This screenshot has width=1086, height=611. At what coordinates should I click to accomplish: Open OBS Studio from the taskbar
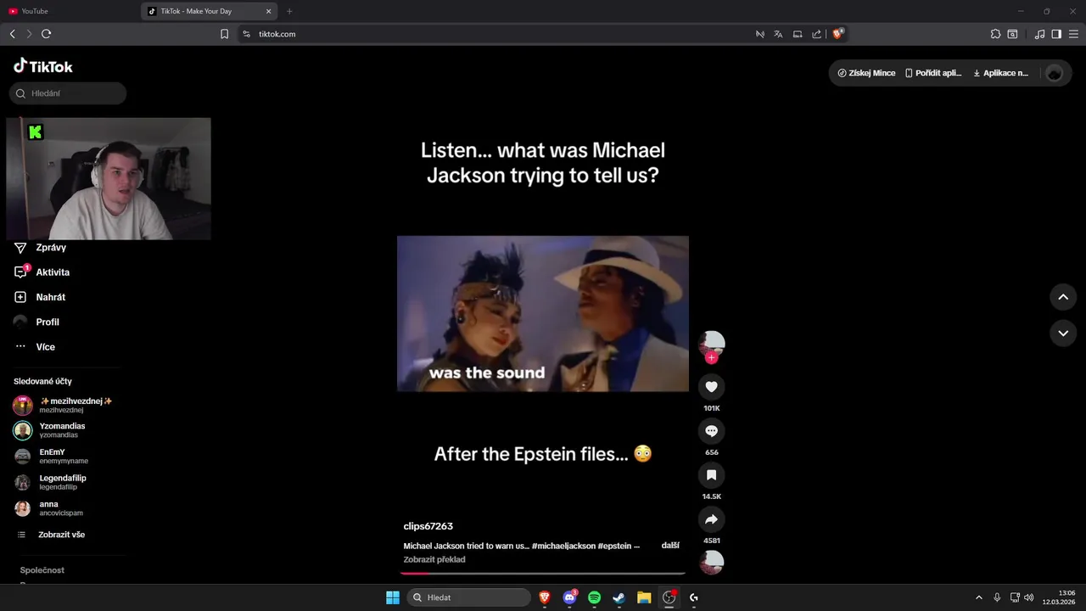point(669,597)
